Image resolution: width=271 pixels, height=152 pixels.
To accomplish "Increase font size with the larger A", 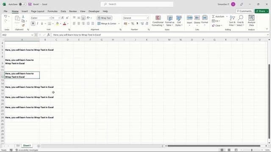I will coord(63,18).
